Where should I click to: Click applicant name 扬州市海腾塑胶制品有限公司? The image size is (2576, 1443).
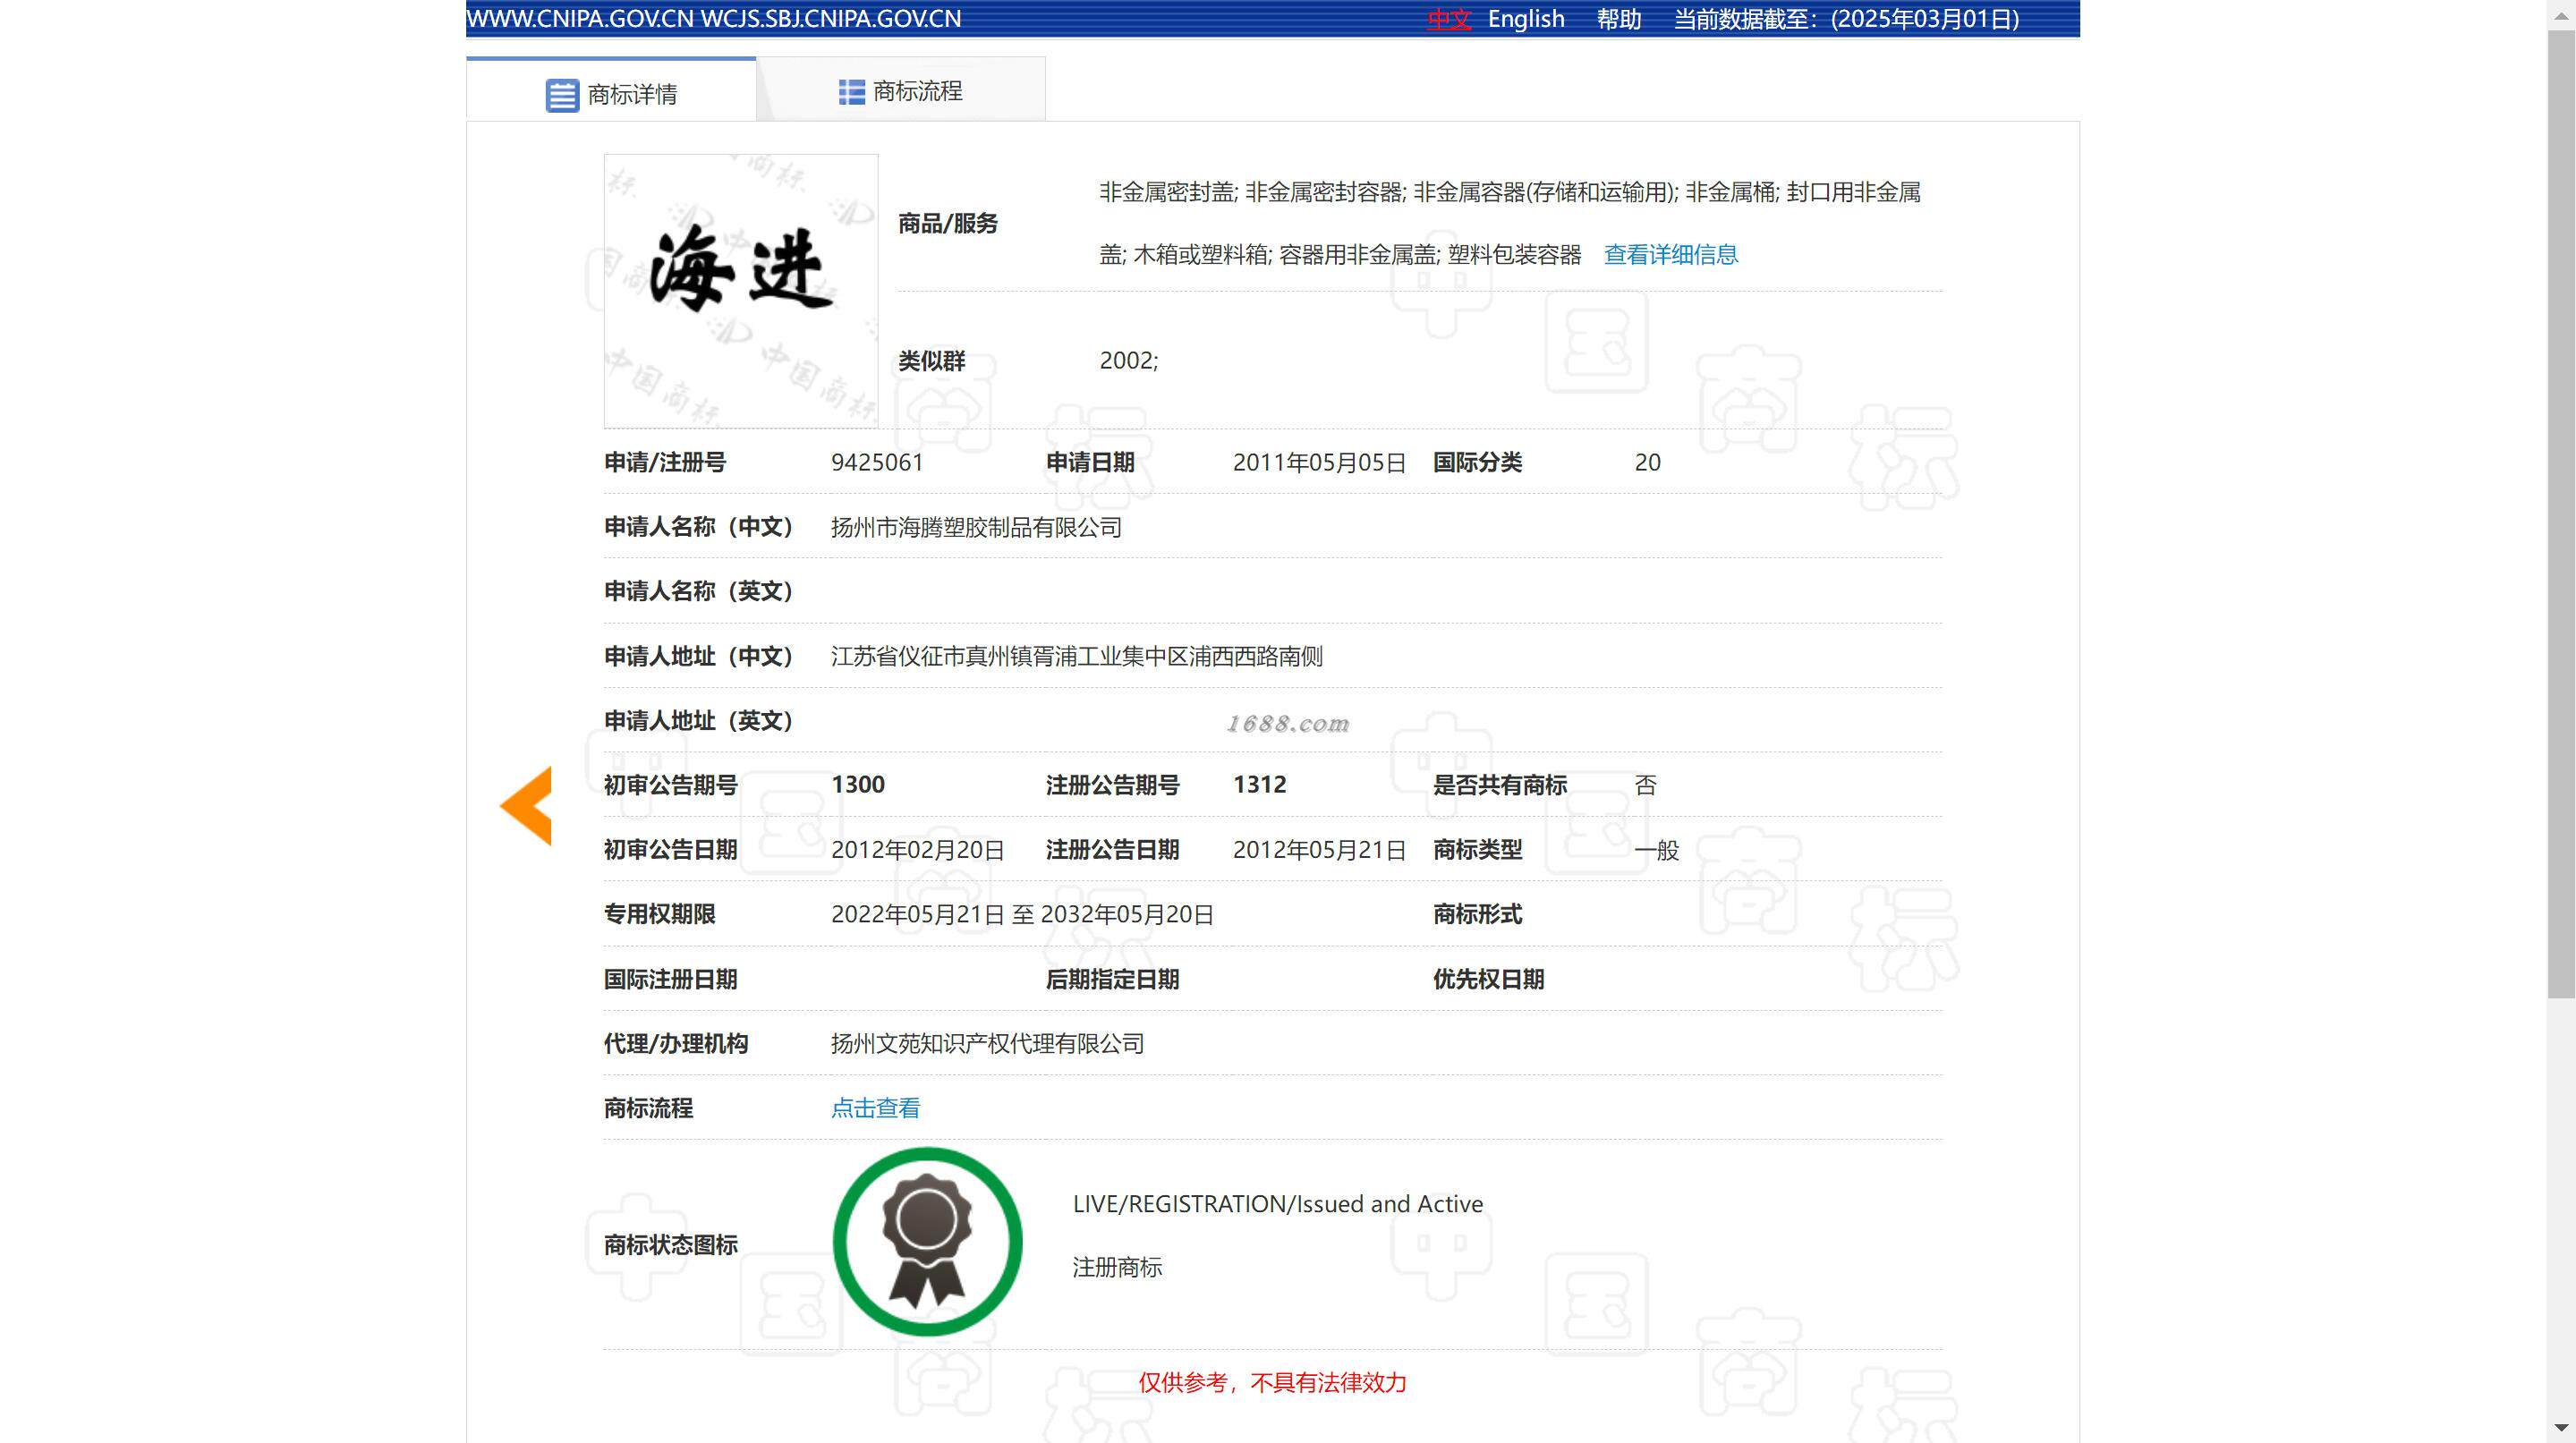point(975,527)
